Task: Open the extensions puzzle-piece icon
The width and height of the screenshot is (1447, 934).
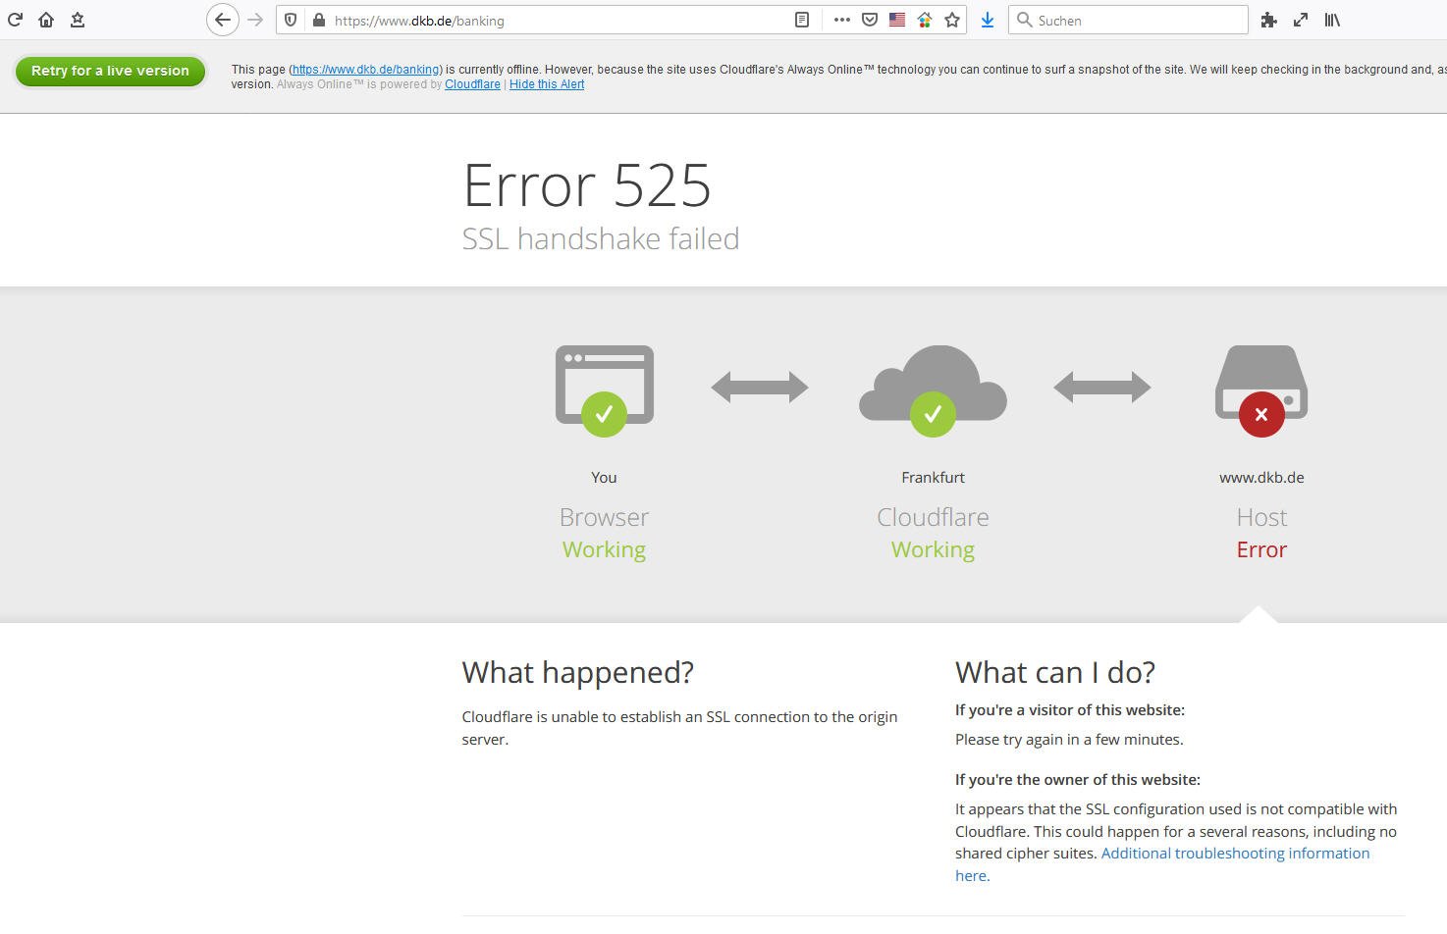Action: point(1268,20)
